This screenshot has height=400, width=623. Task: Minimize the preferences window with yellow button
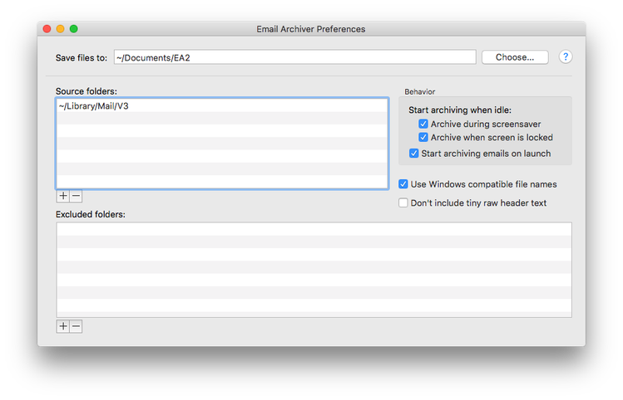coord(61,28)
